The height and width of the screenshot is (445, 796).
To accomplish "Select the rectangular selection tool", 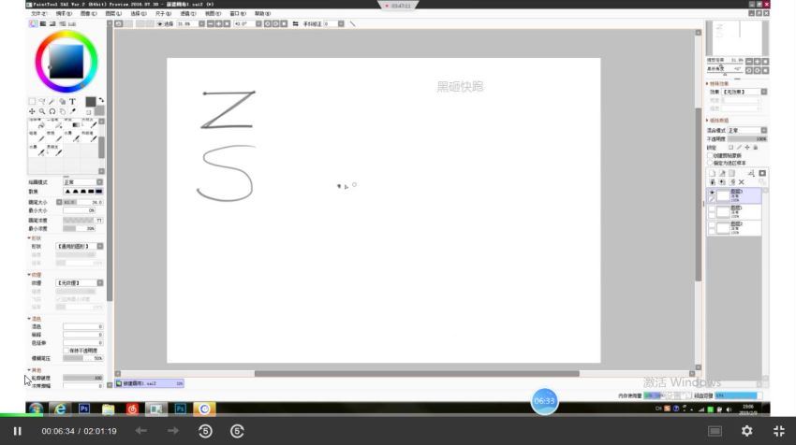I will coord(32,101).
